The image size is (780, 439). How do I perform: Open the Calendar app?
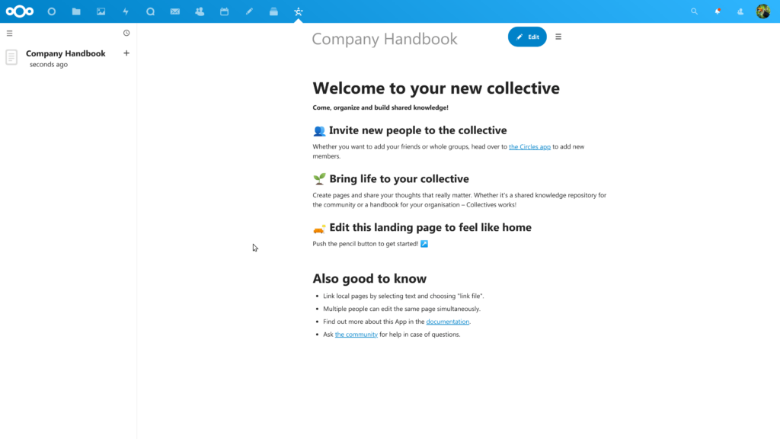(x=225, y=11)
